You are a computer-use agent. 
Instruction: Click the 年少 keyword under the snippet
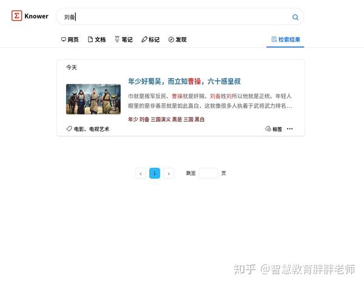tap(133, 119)
